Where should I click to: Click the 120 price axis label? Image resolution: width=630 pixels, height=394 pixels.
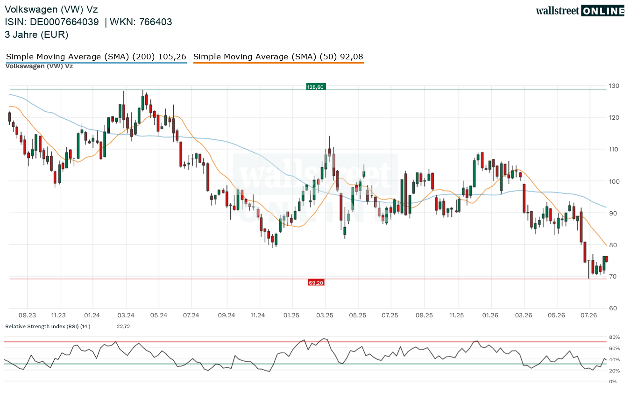(614, 118)
